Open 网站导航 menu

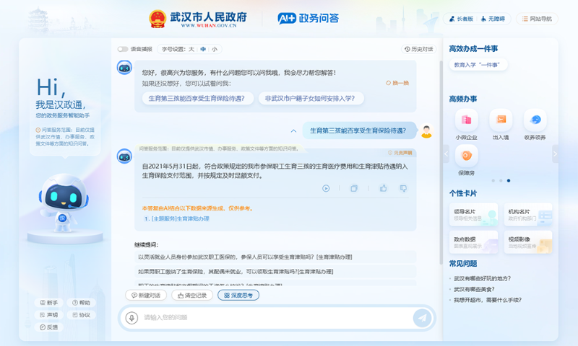pyautogui.click(x=536, y=19)
